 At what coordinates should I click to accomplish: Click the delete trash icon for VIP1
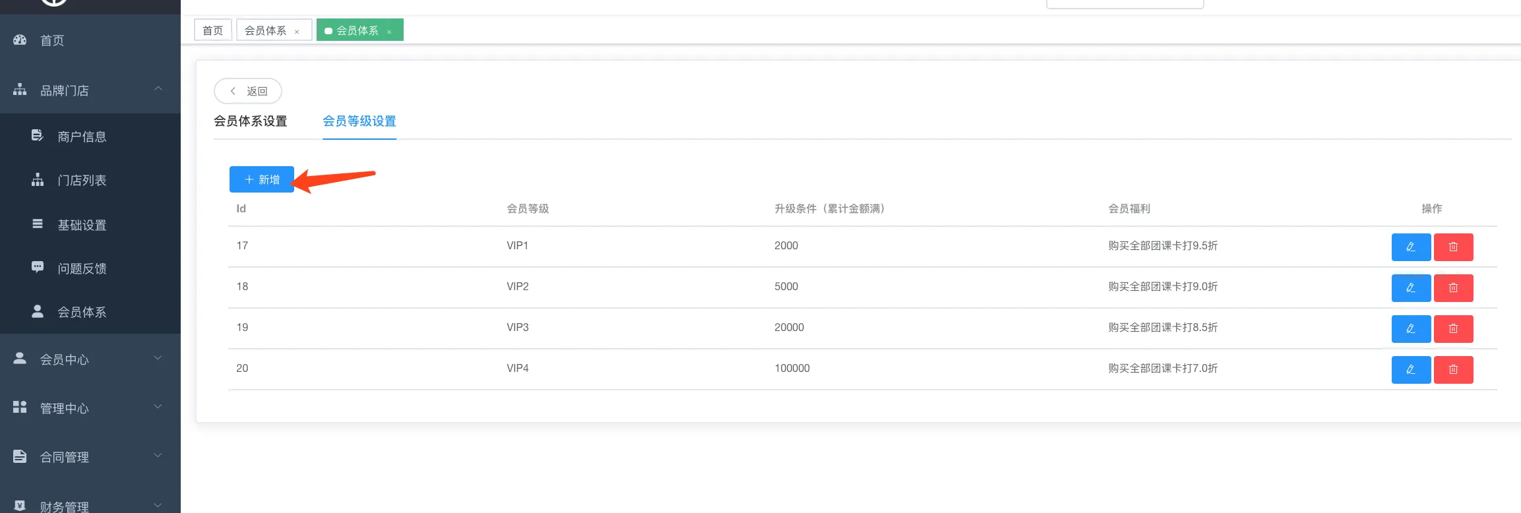tap(1452, 247)
